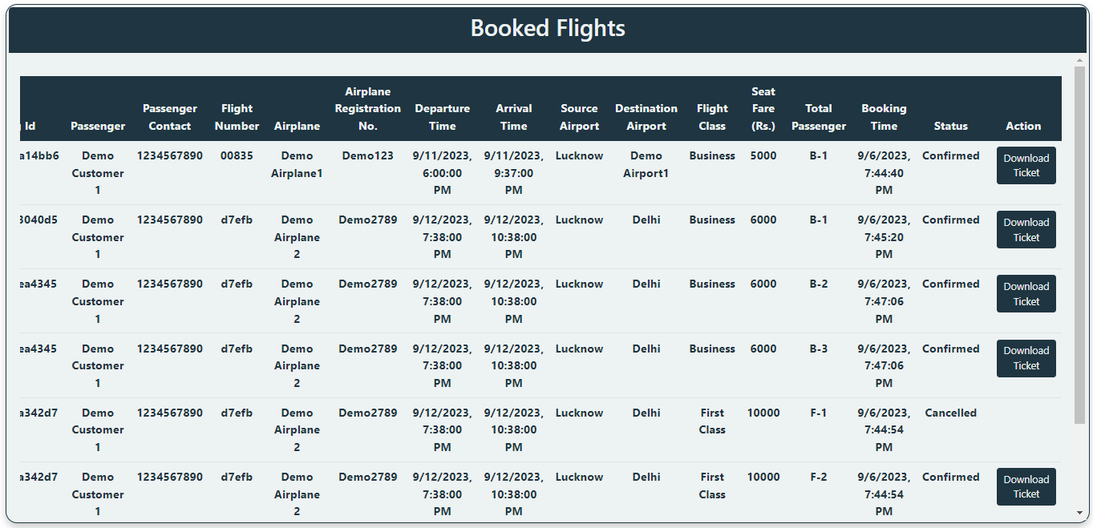
Task: Click the Booked Flights page title
Action: click(548, 28)
